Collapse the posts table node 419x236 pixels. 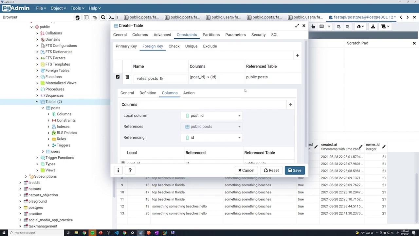(43, 108)
